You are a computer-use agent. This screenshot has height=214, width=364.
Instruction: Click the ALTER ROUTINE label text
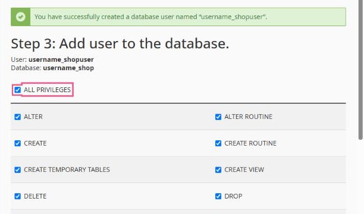(x=249, y=117)
